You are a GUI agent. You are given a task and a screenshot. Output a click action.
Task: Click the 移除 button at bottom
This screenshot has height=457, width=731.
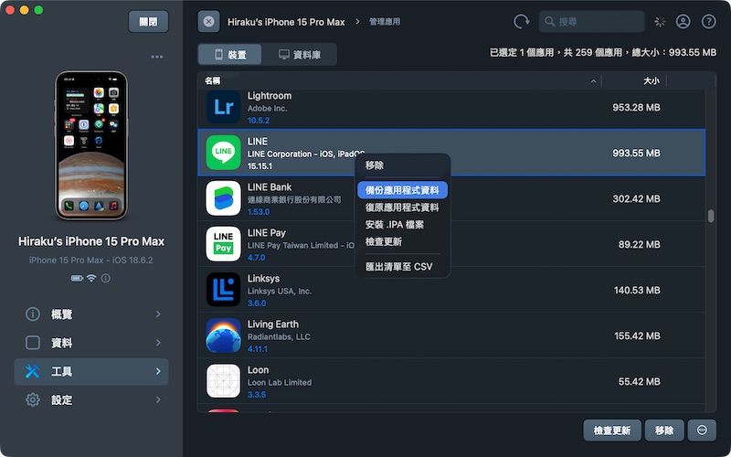(664, 430)
